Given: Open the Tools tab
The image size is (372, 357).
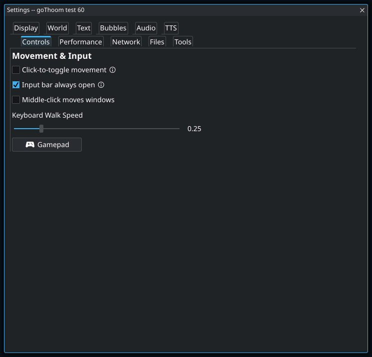Looking at the screenshot, I should pyautogui.click(x=183, y=42).
